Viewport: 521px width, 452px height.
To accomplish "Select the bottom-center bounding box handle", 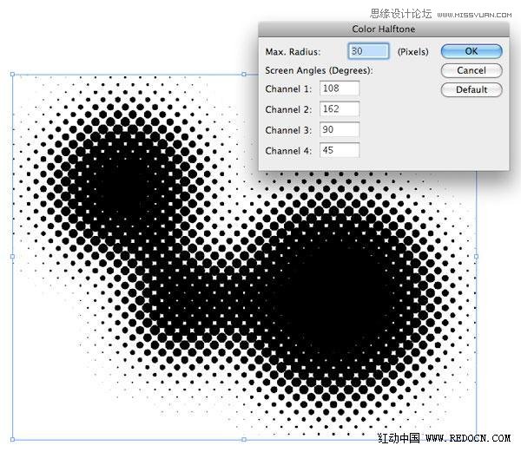I will (244, 439).
